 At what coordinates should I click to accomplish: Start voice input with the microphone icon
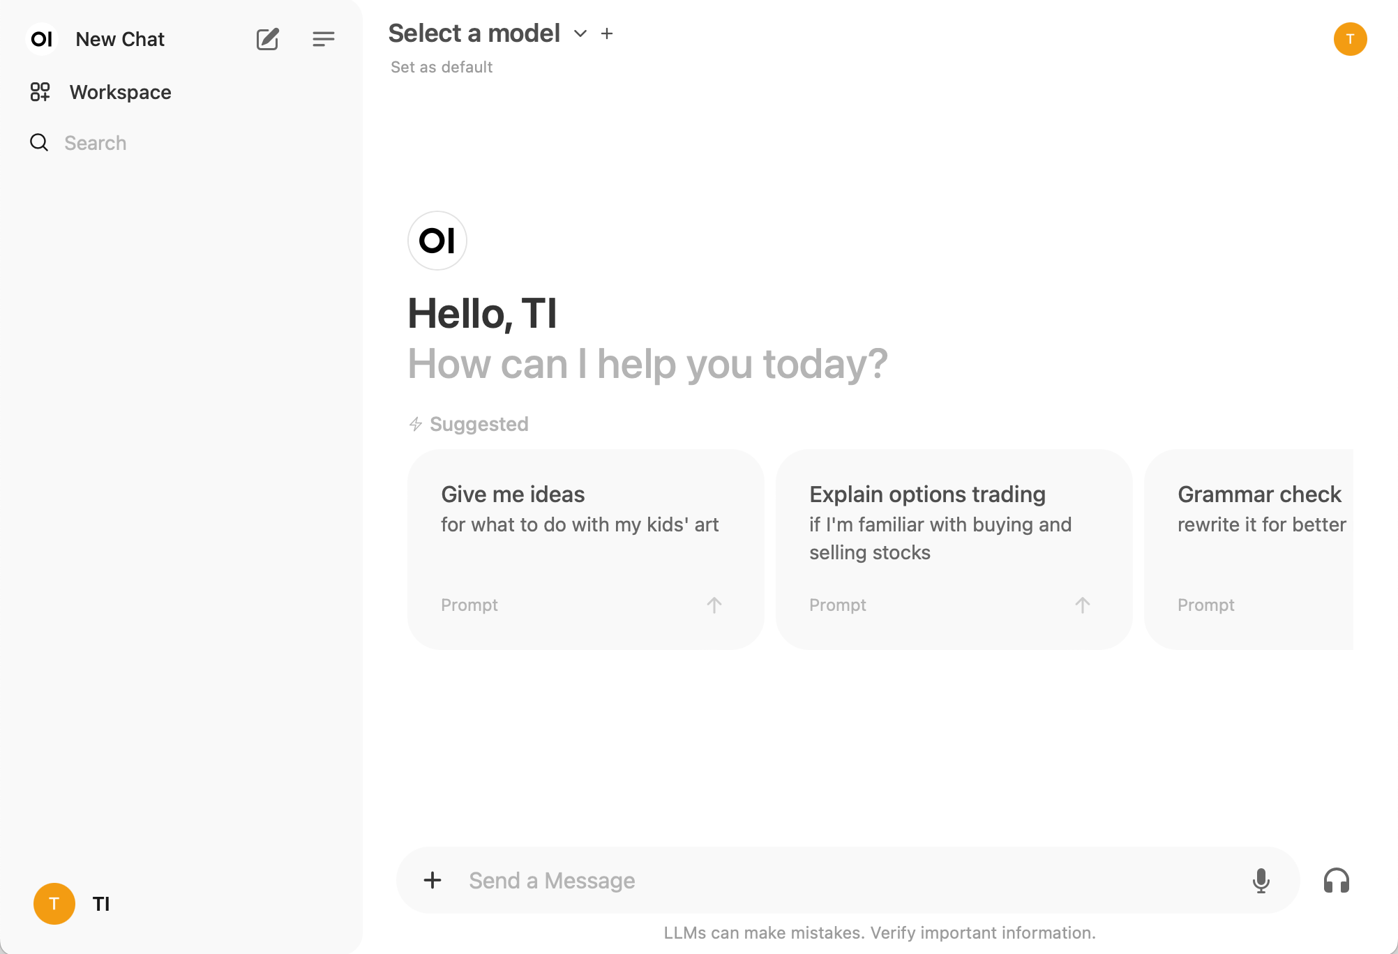pos(1261,880)
